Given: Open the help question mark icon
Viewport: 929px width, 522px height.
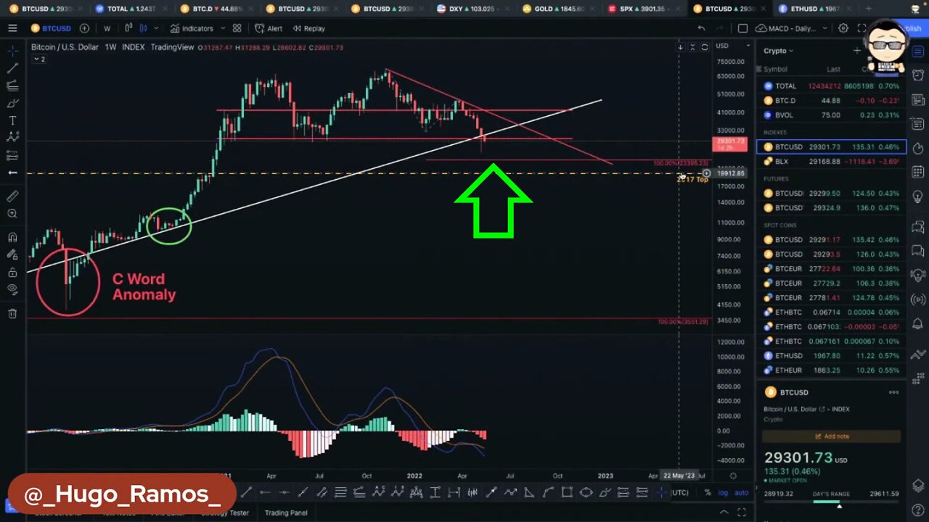Looking at the screenshot, I should click(x=918, y=511).
